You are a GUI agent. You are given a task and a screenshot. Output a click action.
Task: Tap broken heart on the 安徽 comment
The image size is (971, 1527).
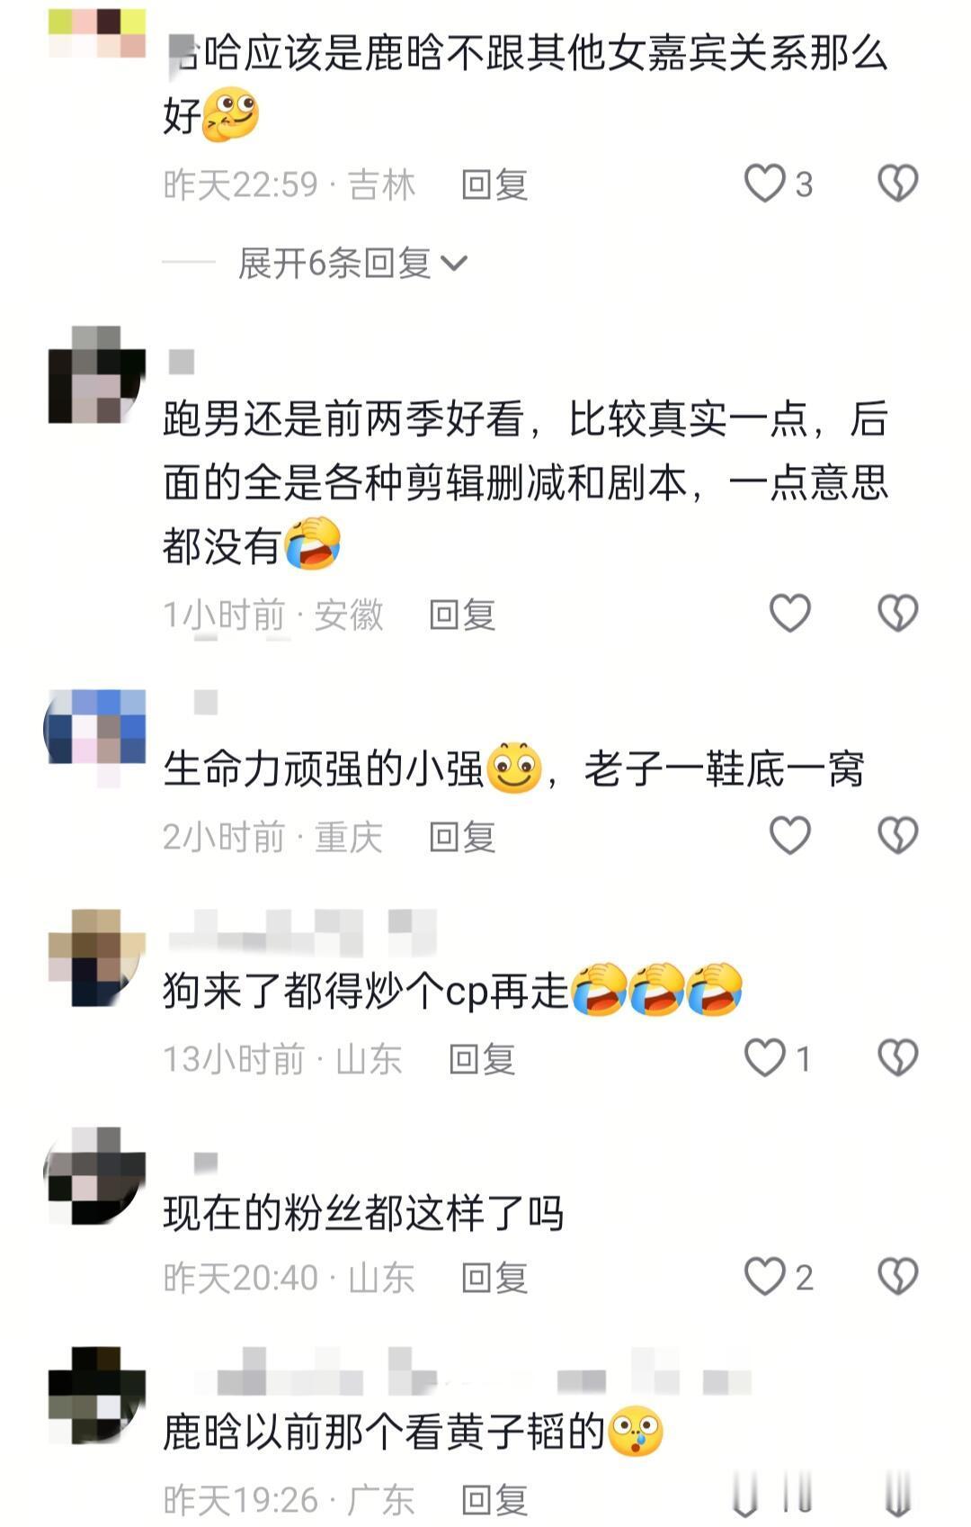point(897,614)
